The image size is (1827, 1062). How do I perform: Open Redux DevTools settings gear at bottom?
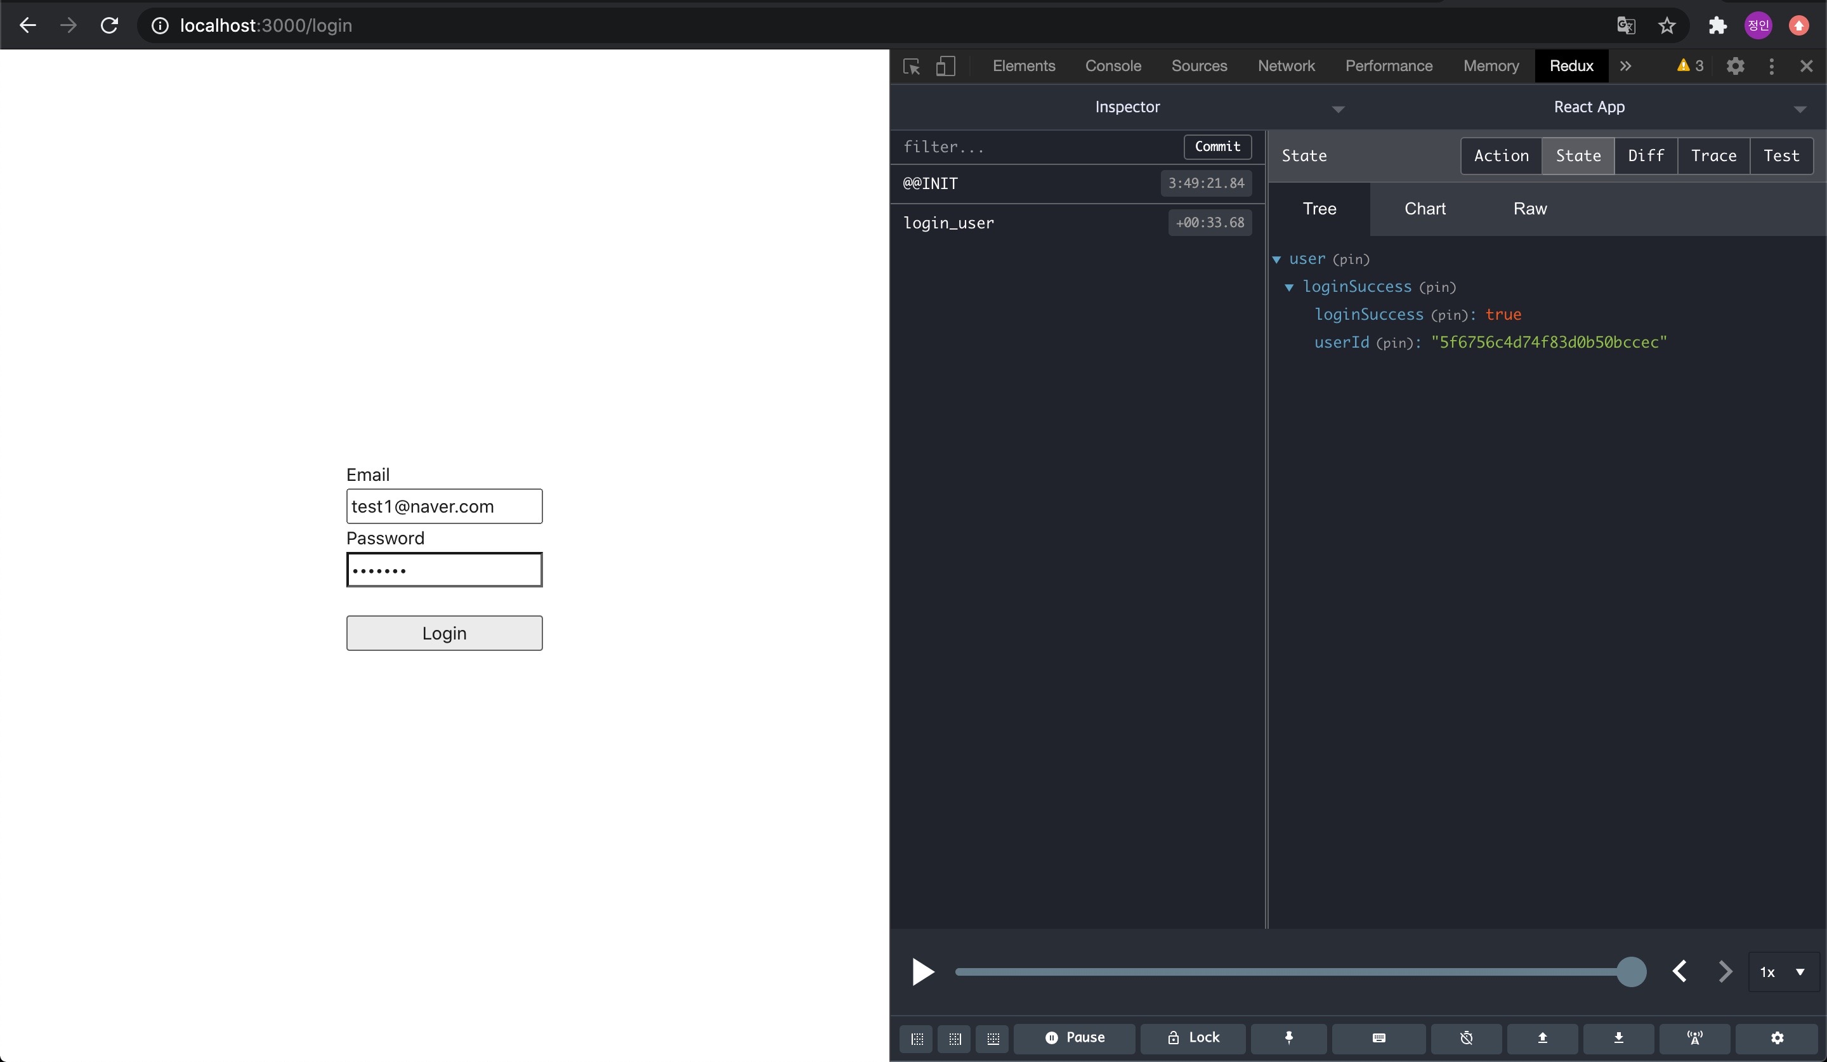pos(1777,1037)
